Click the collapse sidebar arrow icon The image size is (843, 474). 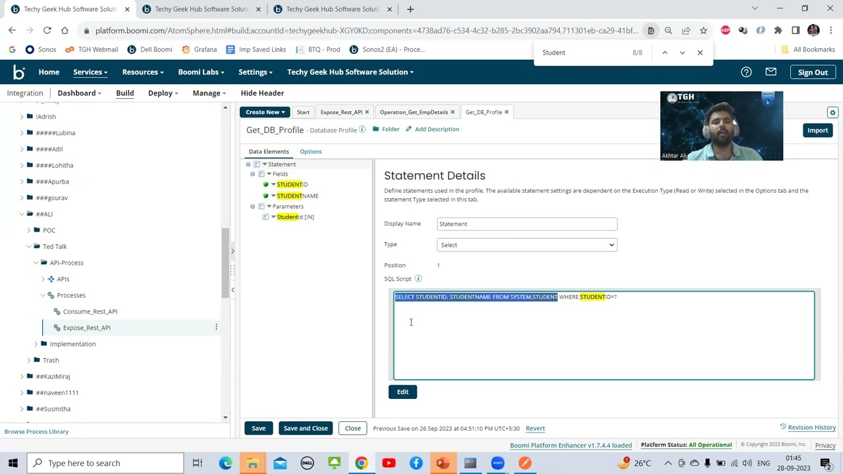click(x=232, y=290)
